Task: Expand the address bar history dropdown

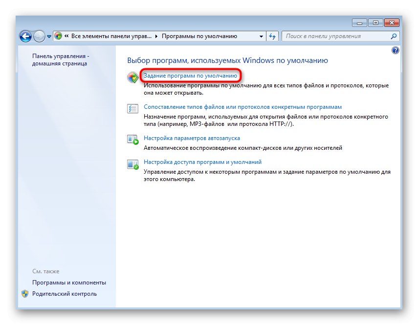Action: point(261,36)
